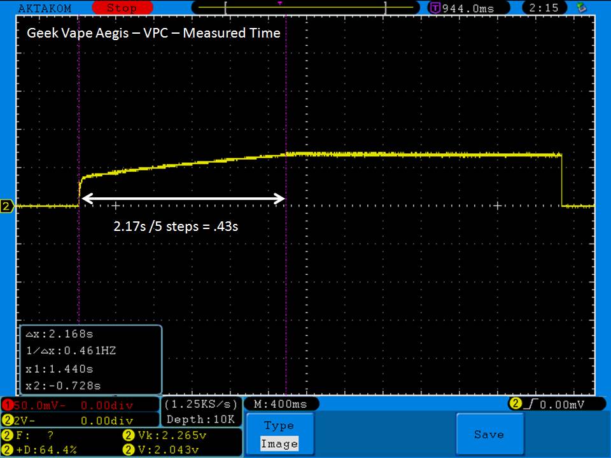Click the Depth:10K memory readout
Screen dimensions: 611x458
point(200,419)
